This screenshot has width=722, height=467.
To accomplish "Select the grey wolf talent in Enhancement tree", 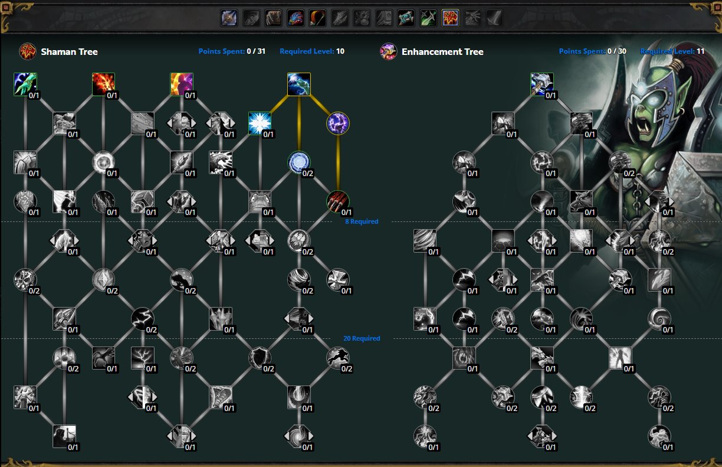I will pos(581,201).
